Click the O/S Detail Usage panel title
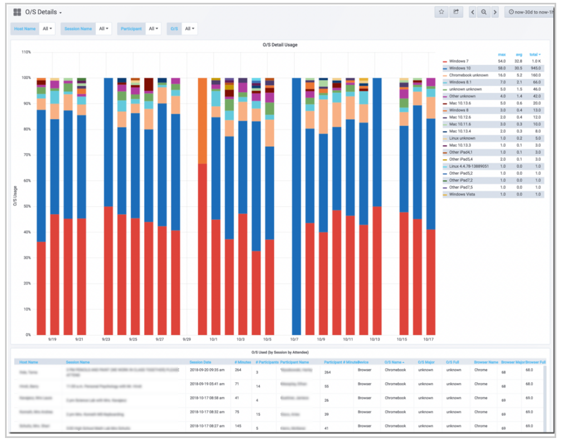The height and width of the screenshot is (443, 564). pos(280,45)
